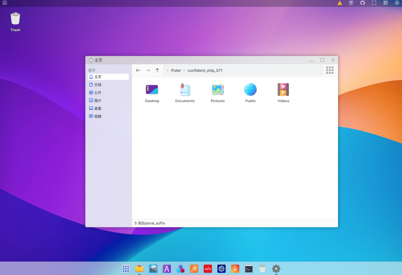Close the 主页 window

[333, 60]
